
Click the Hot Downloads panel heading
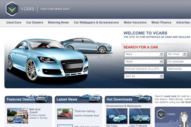click(x=119, y=99)
